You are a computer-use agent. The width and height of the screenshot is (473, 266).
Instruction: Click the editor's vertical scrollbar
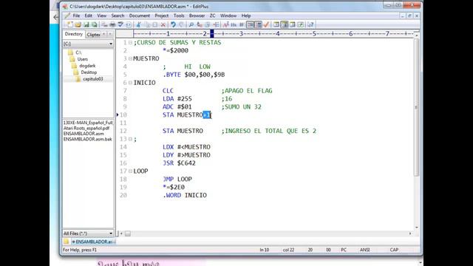tap(417, 107)
